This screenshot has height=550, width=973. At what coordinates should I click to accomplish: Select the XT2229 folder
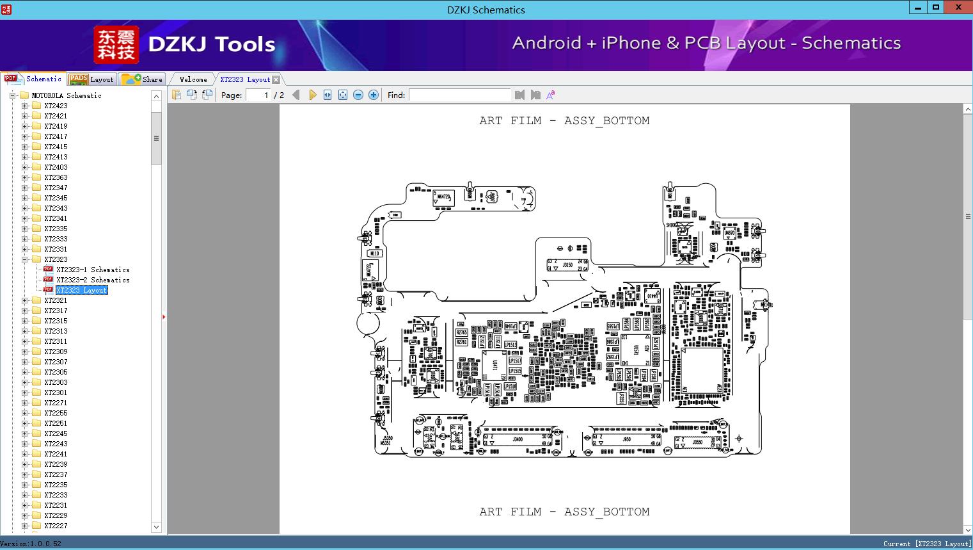click(x=56, y=515)
